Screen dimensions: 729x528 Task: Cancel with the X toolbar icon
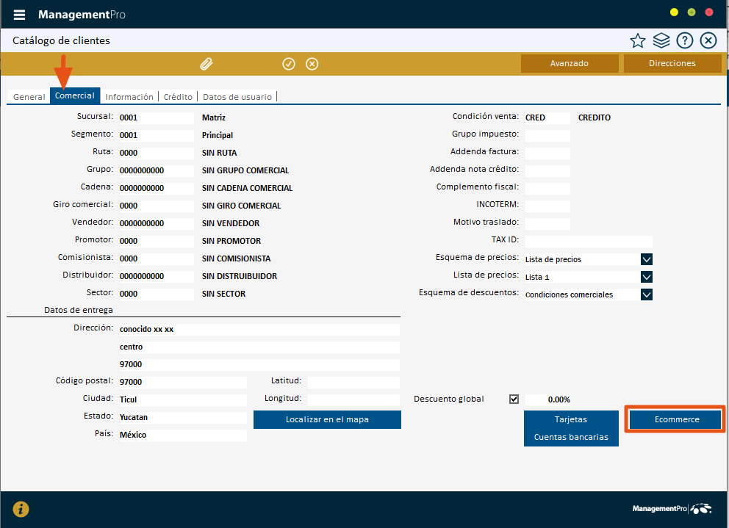312,64
